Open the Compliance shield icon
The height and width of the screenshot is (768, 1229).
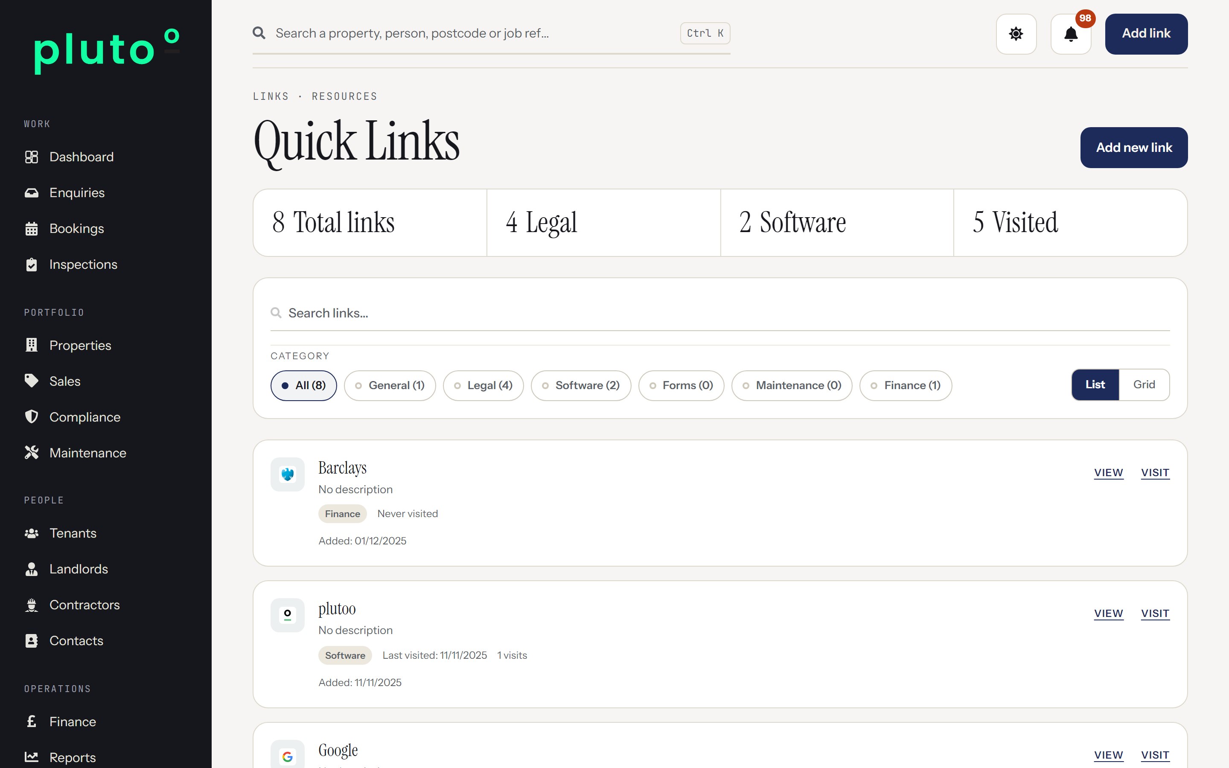[x=32, y=417]
